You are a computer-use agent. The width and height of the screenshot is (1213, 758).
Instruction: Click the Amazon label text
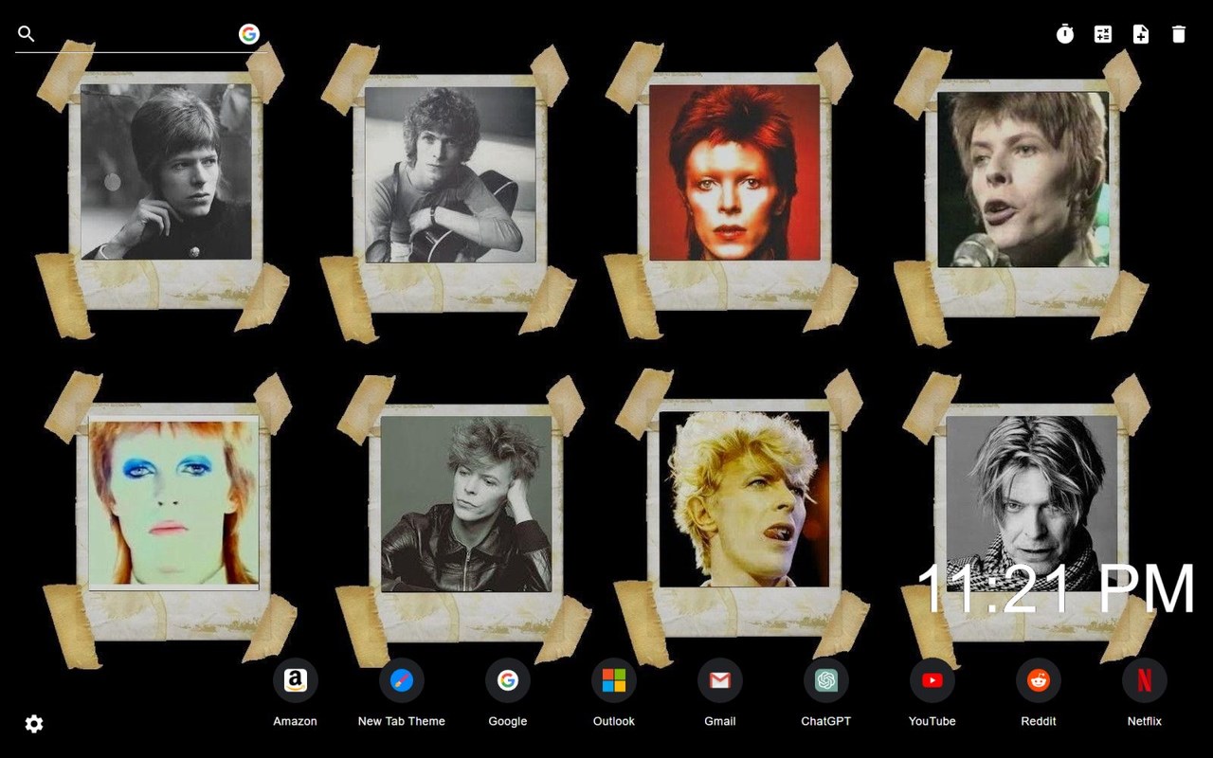pyautogui.click(x=296, y=721)
